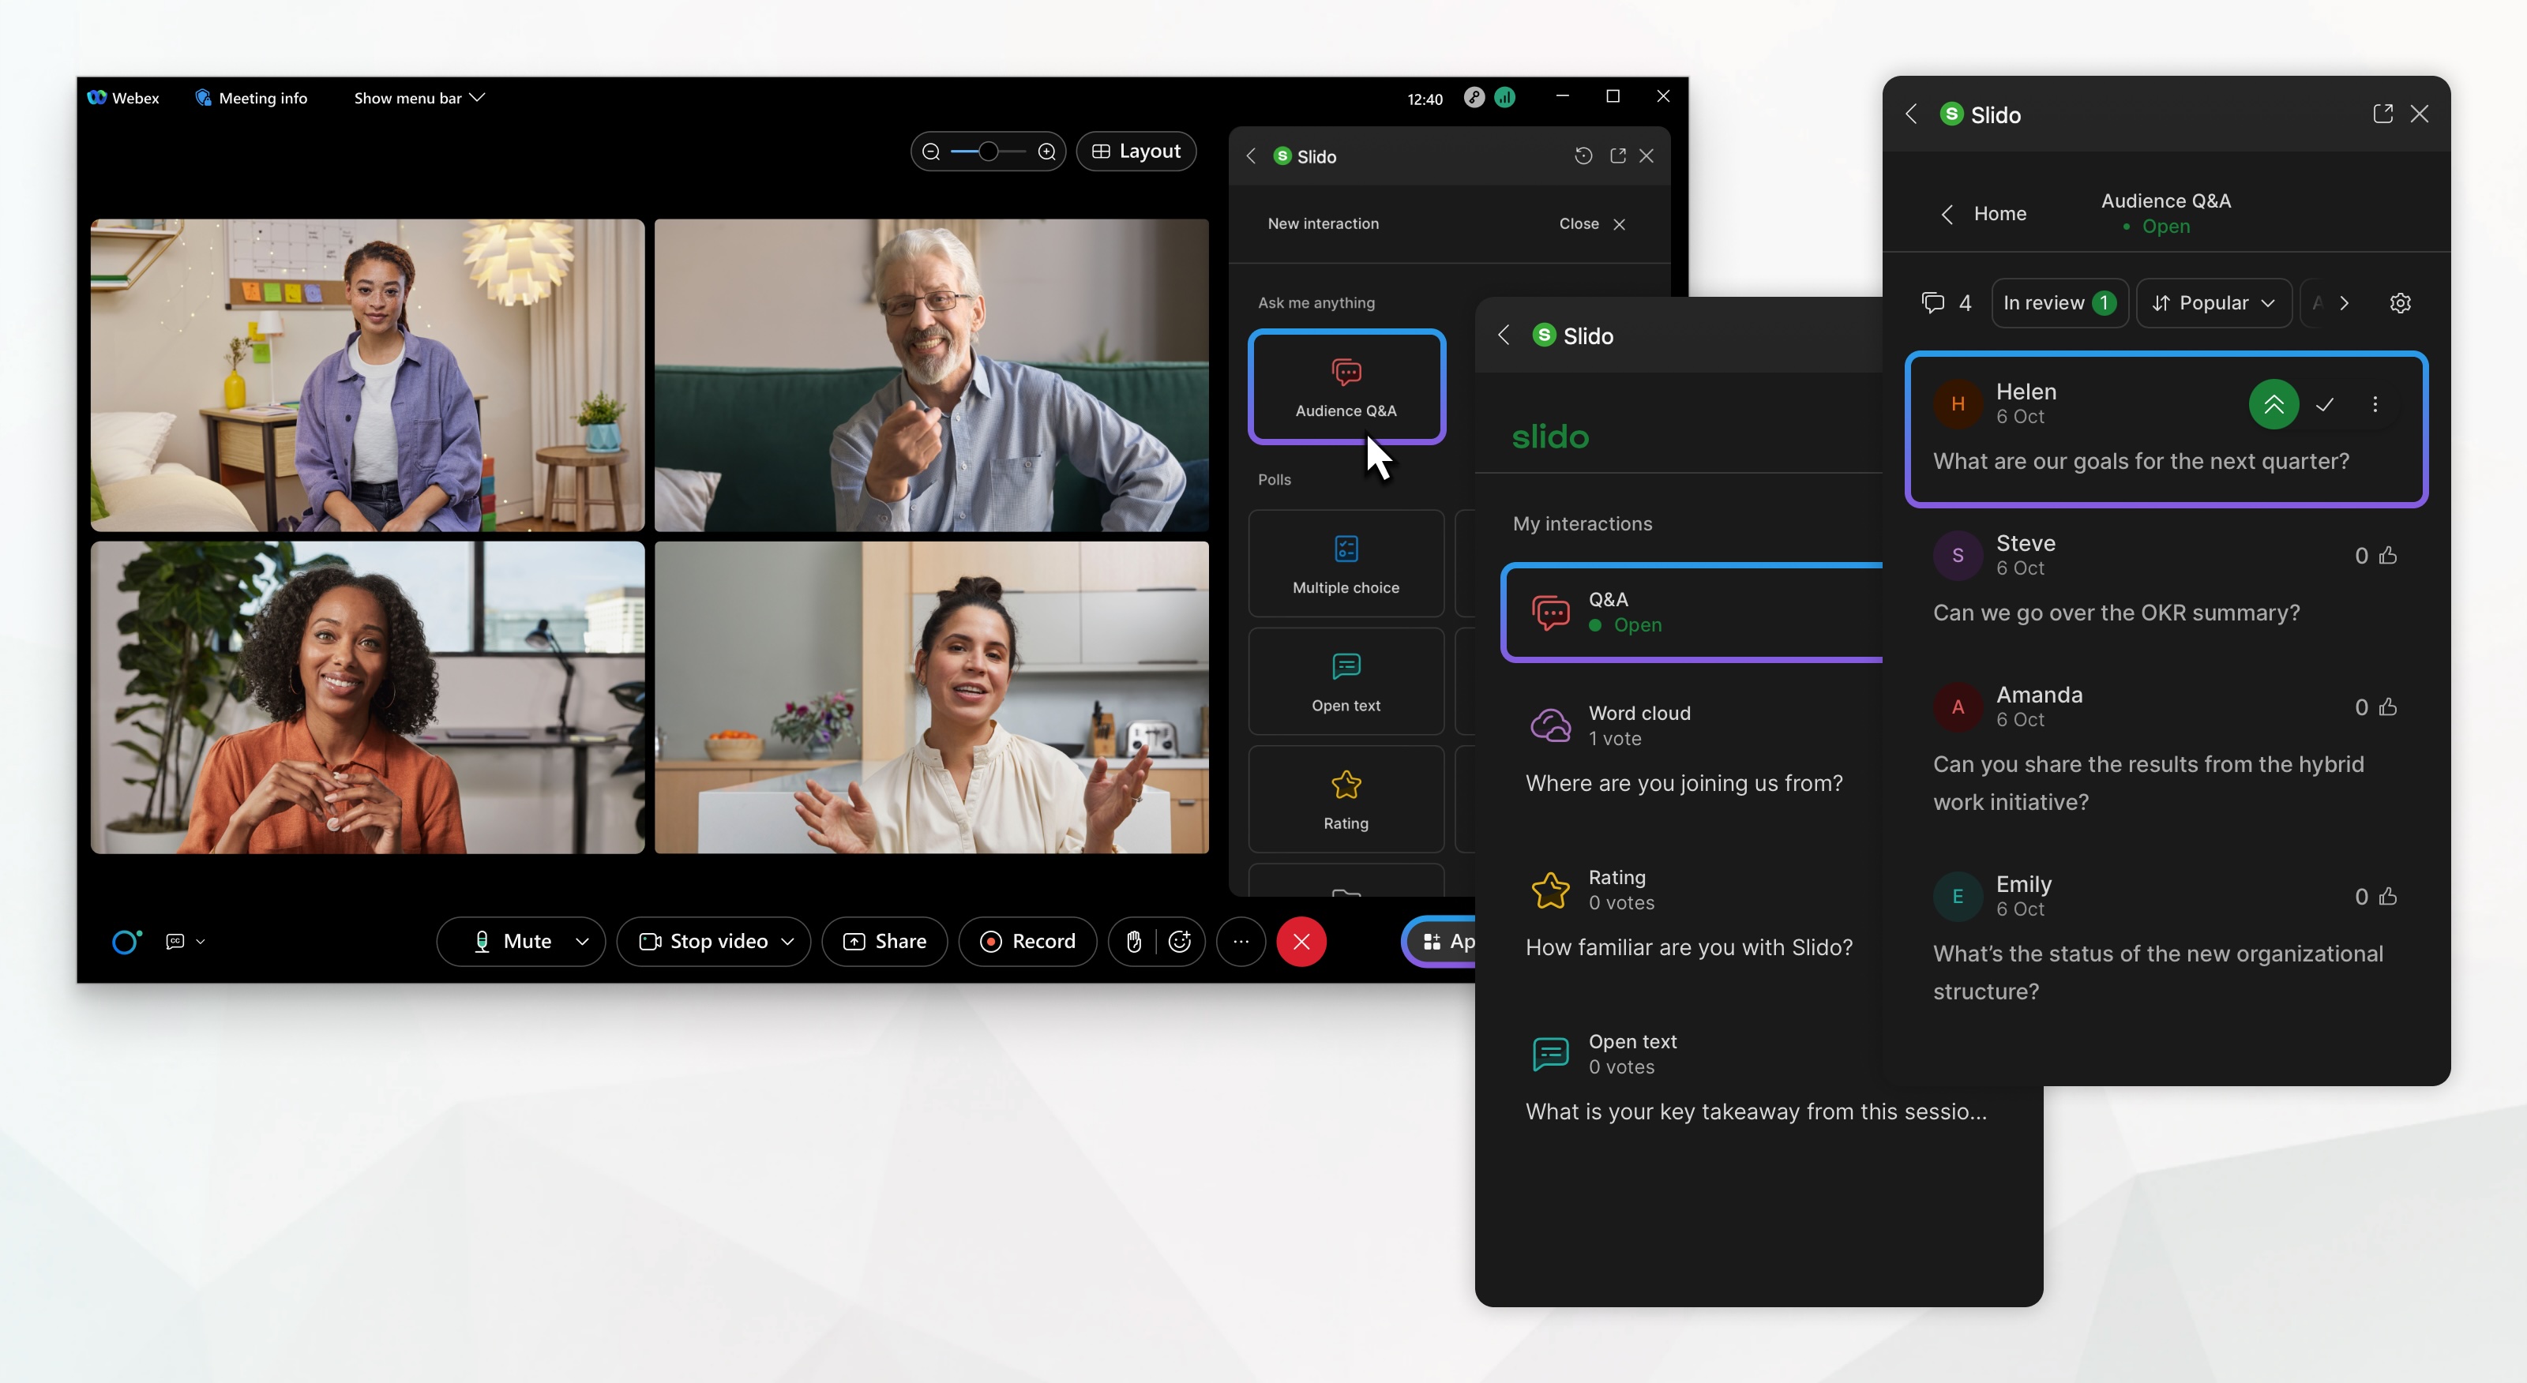Click the Slido settings gear icon
The height and width of the screenshot is (1383, 2527).
pyautogui.click(x=2399, y=303)
